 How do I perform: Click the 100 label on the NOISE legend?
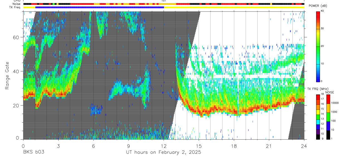click(x=334, y=121)
